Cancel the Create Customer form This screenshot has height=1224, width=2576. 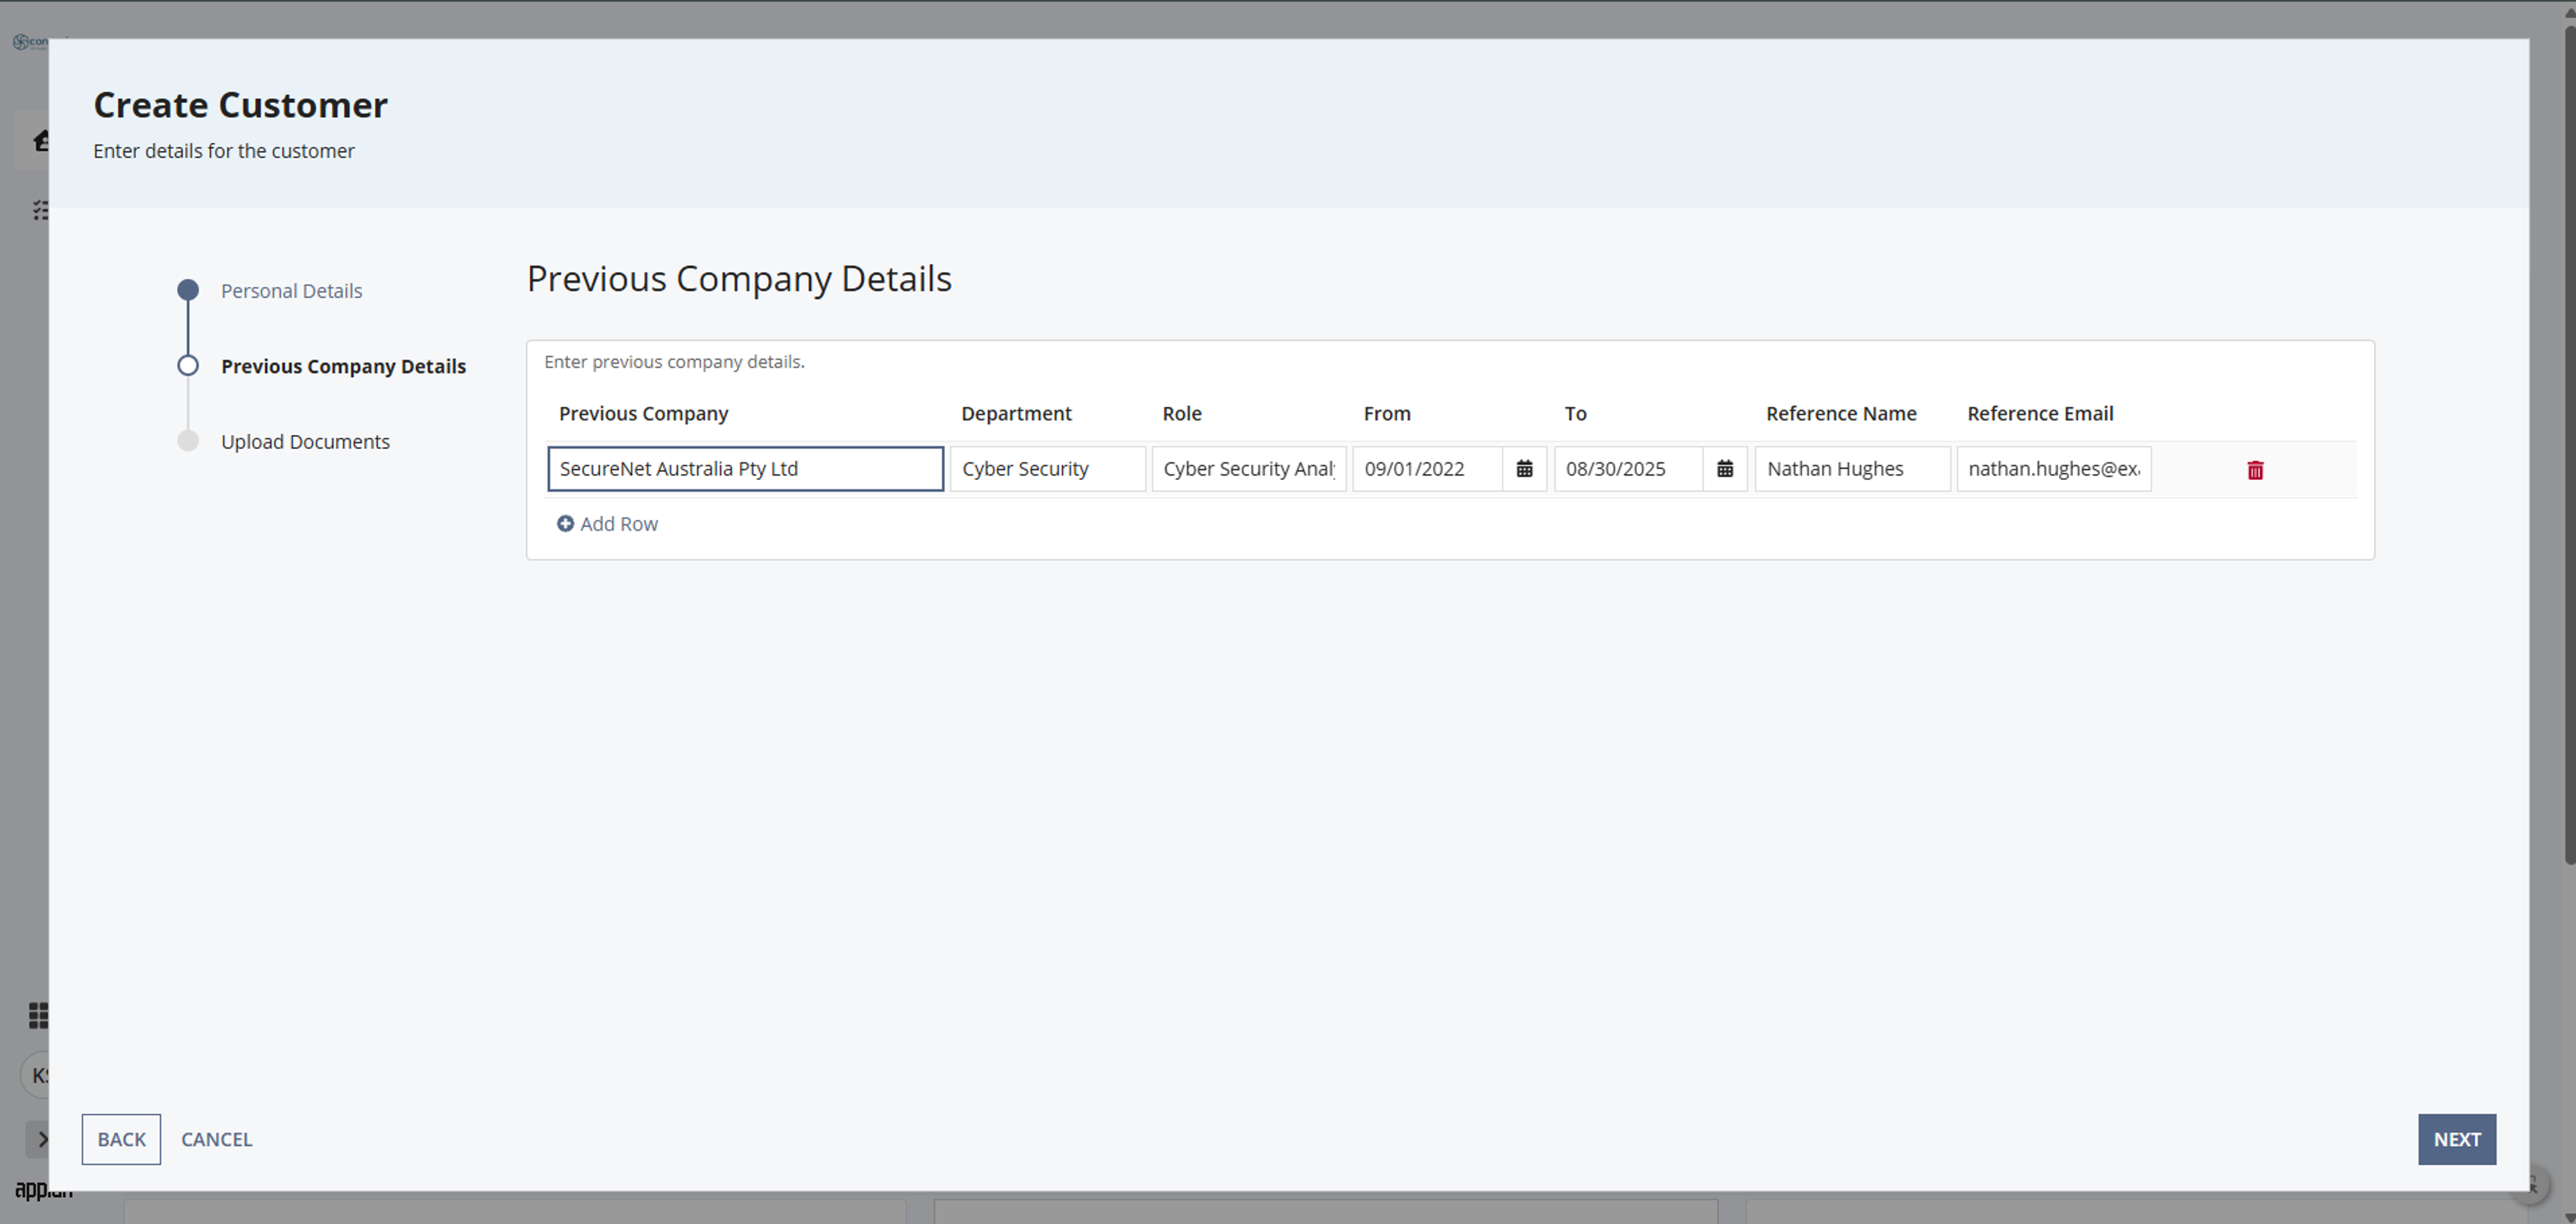(x=216, y=1139)
